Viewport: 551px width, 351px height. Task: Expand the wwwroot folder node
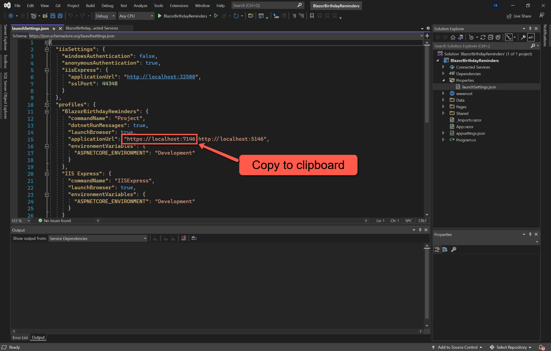(443, 94)
